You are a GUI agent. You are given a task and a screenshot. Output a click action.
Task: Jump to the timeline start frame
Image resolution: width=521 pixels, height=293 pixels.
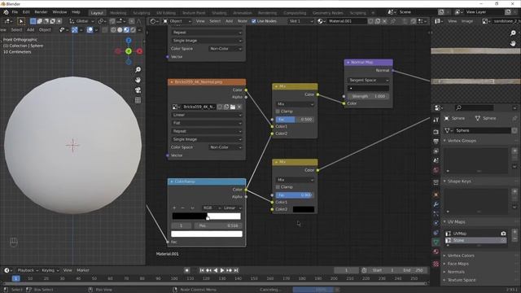202,270
